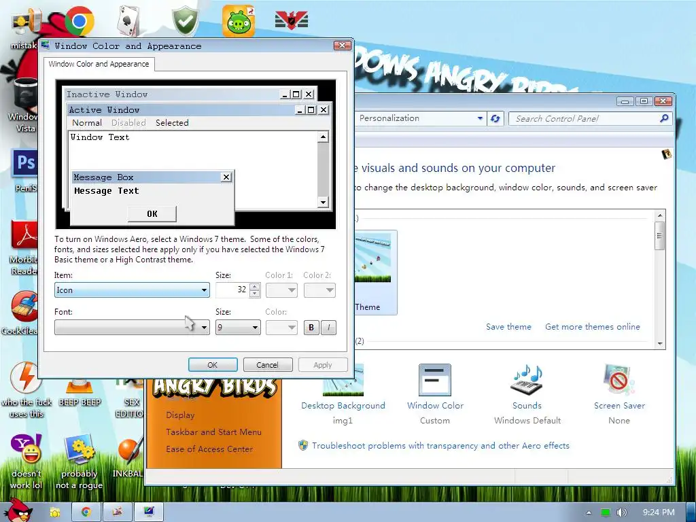Screen dimensions: 696x522
Task: Click the search magnifier in Control Panel
Action: pos(664,118)
